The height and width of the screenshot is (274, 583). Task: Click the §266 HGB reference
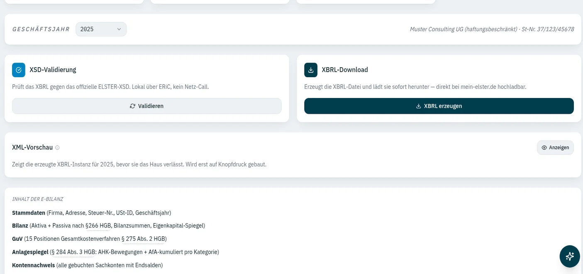click(98, 226)
